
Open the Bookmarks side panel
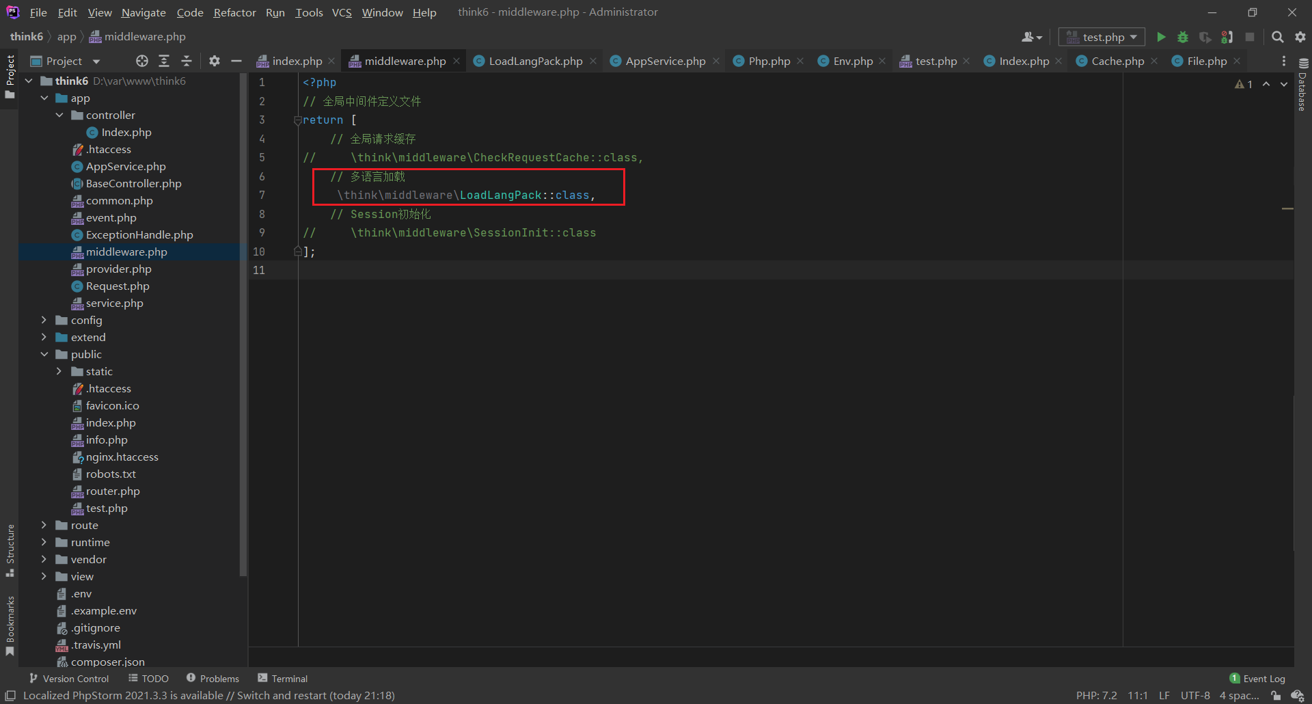pyautogui.click(x=10, y=626)
